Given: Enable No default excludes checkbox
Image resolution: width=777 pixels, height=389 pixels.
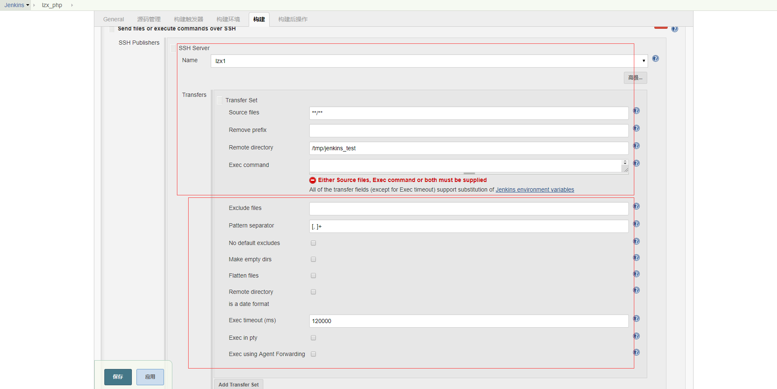Looking at the screenshot, I should (313, 243).
